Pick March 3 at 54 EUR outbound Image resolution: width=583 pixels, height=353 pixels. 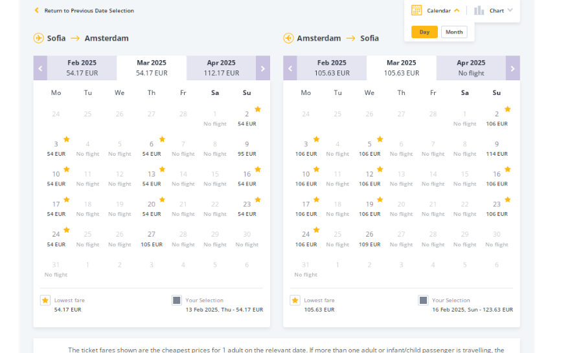click(x=56, y=149)
